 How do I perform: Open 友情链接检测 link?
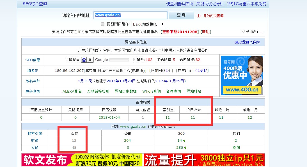[x=98, y=91]
